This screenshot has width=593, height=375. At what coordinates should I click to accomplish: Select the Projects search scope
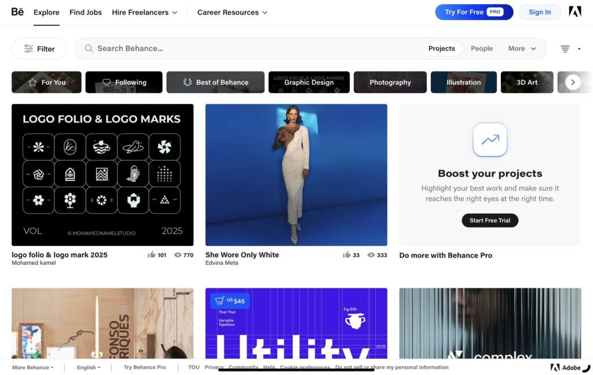coord(441,49)
